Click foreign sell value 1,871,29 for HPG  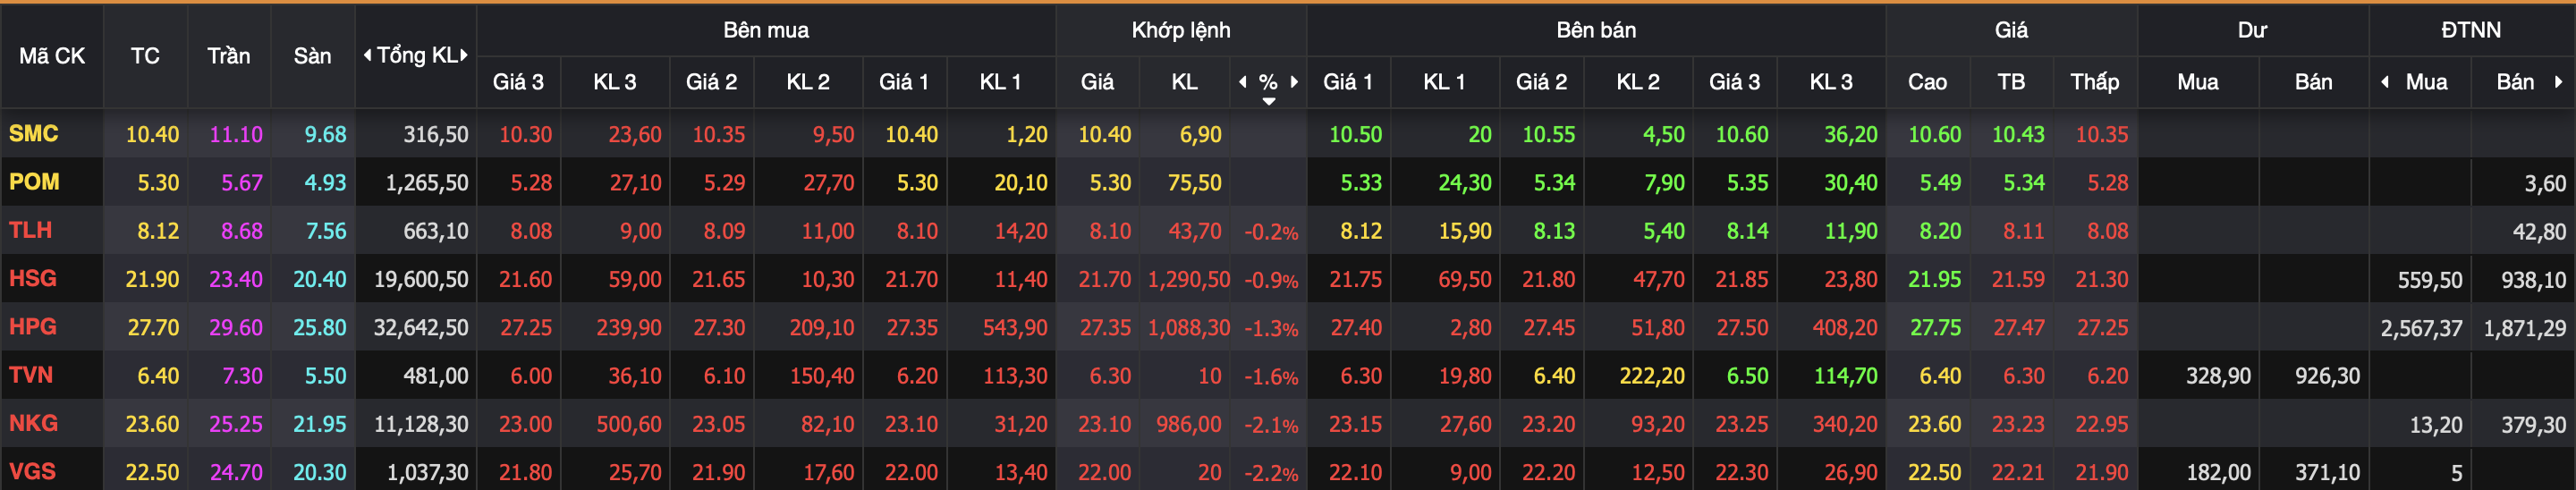[2524, 328]
